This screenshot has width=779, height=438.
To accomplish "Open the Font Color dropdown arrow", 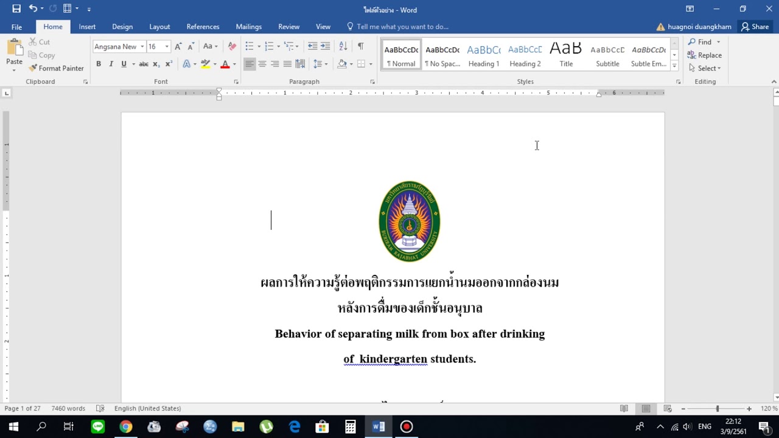I will (234, 64).
